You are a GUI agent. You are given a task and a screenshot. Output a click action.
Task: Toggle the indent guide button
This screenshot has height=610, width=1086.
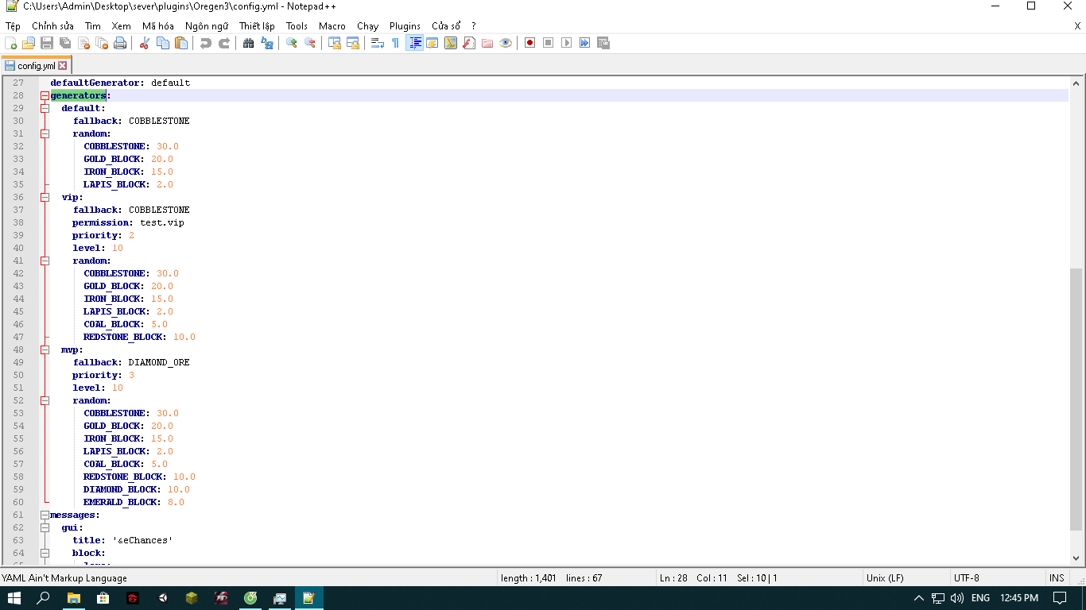pos(414,43)
